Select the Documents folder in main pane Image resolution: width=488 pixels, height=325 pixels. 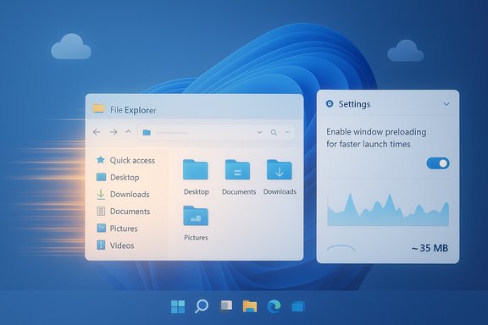click(238, 177)
